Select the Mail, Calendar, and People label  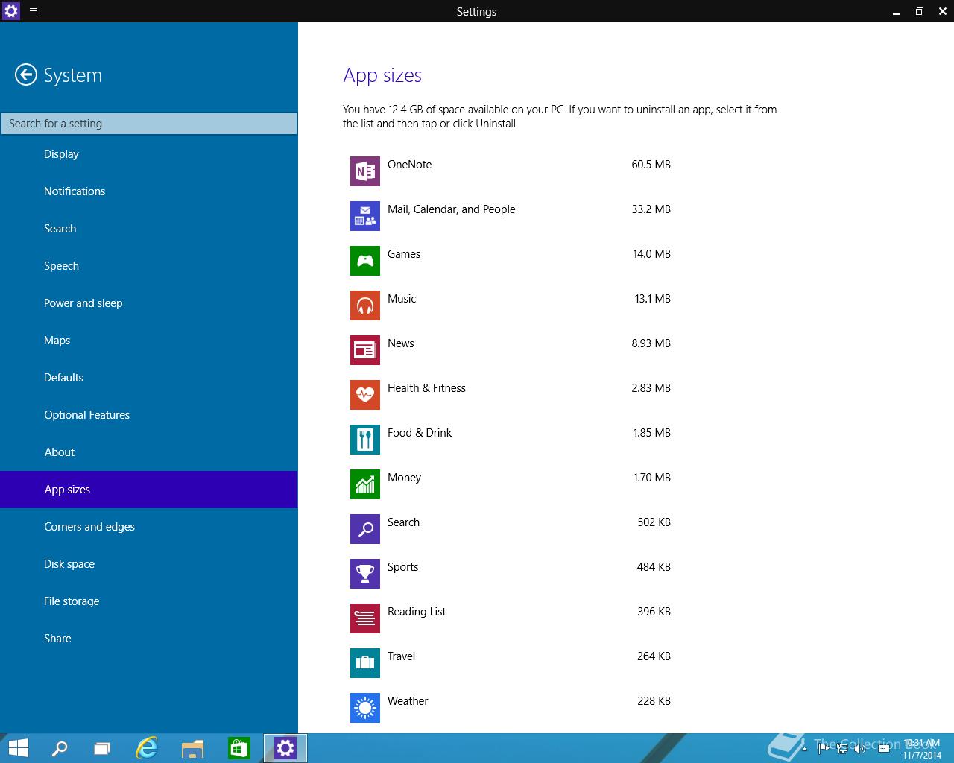[451, 209]
